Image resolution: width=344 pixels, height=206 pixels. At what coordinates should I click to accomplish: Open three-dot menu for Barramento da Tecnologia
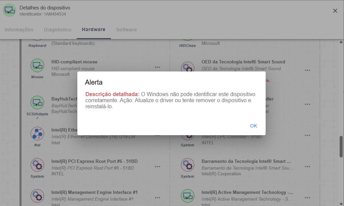coord(307,167)
